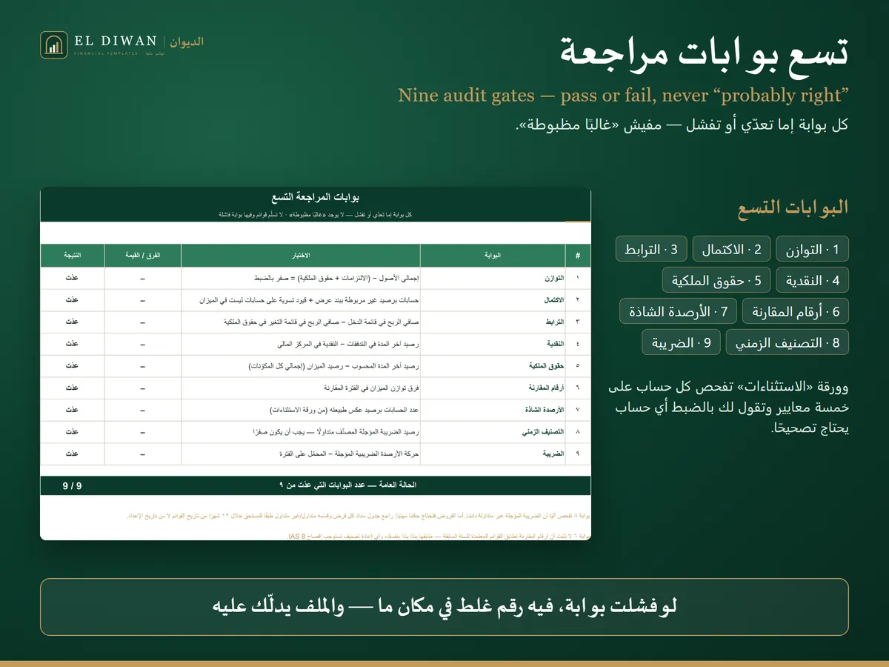Viewport: 889px width, 667px height.
Task: Select the '3 · الترابط' gate chip
Action: point(651,249)
